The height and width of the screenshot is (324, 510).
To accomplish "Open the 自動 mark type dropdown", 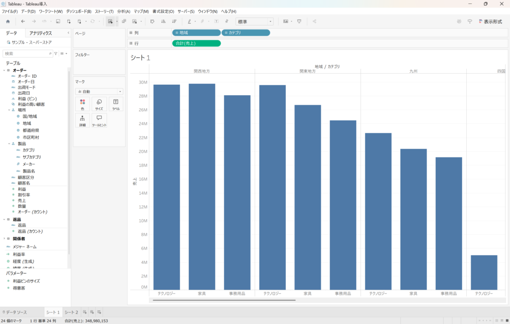I will 99,92.
